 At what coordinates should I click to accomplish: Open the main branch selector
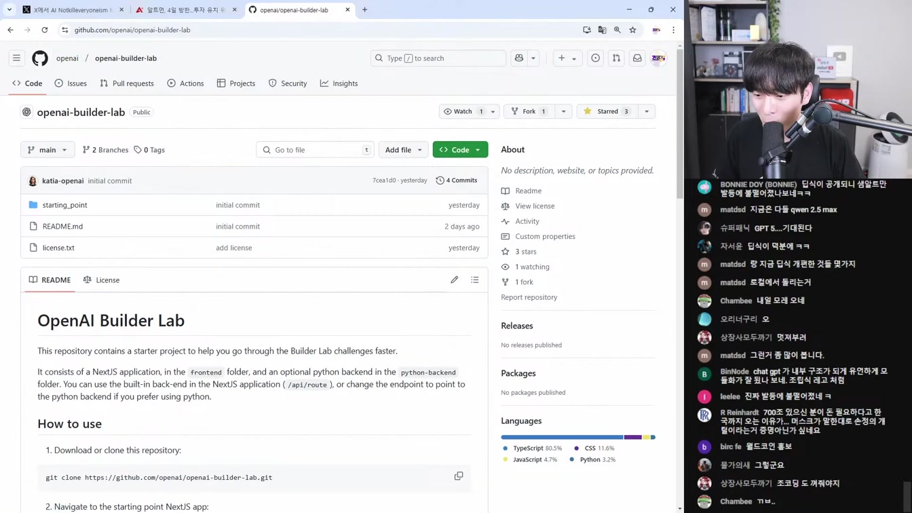tap(47, 150)
